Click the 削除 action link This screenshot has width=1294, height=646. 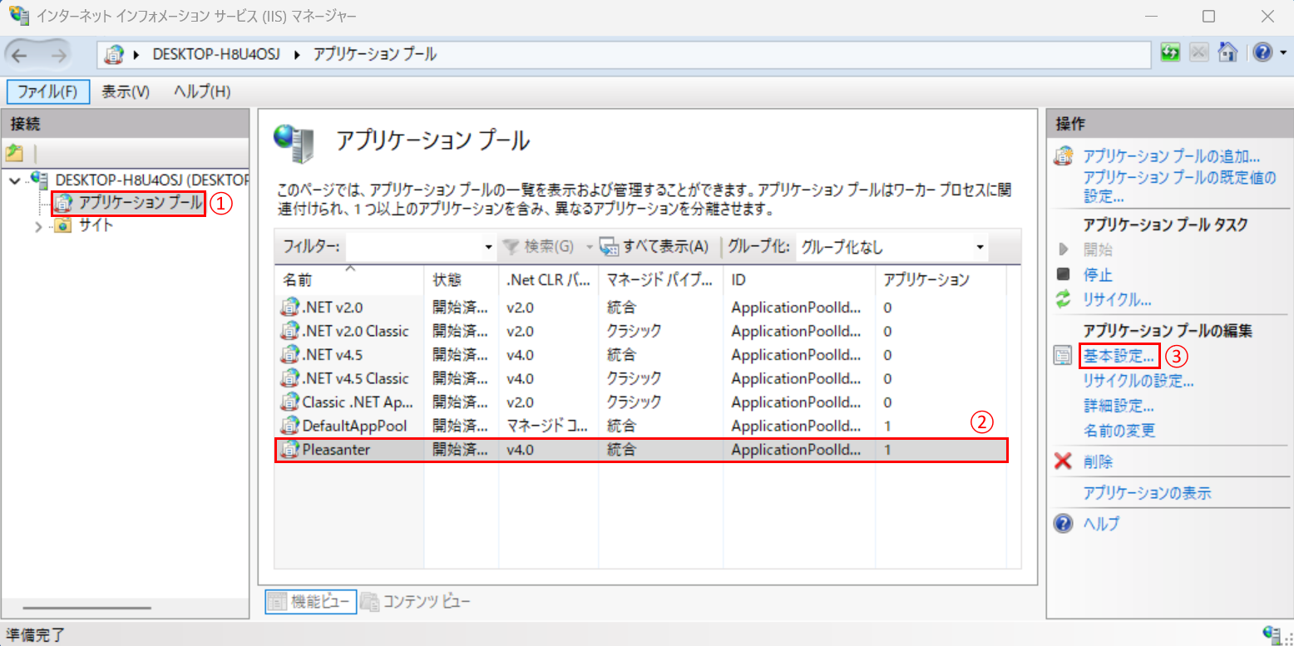(x=1098, y=461)
